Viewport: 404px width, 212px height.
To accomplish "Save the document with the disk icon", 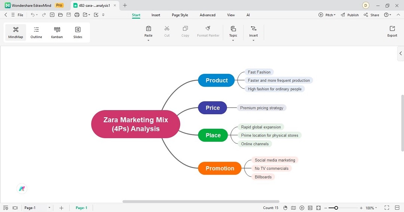I will (68, 15).
